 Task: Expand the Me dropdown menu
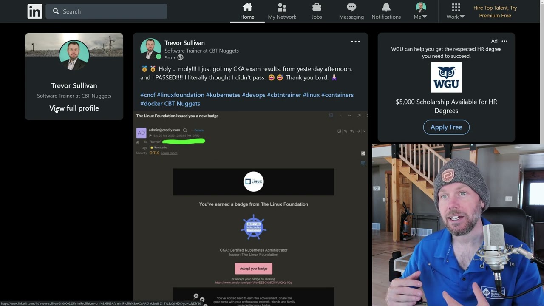420,11
